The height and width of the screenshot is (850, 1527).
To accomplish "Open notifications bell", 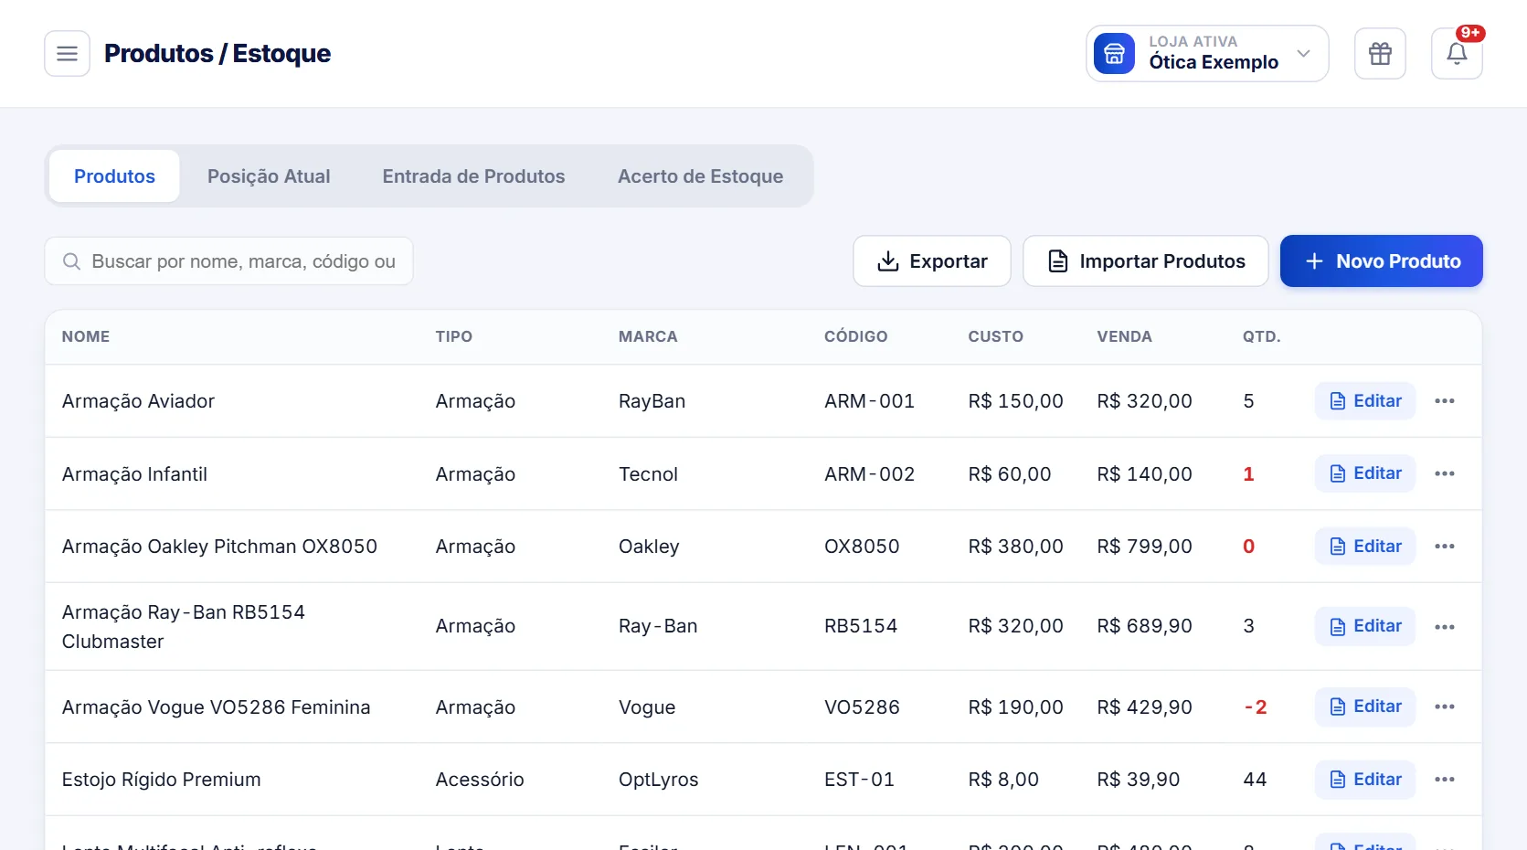I will (x=1457, y=54).
